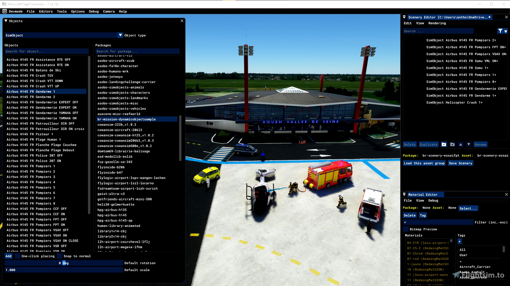Click the Save Scenery button
Screen dimensions: 510x286
click(460, 163)
